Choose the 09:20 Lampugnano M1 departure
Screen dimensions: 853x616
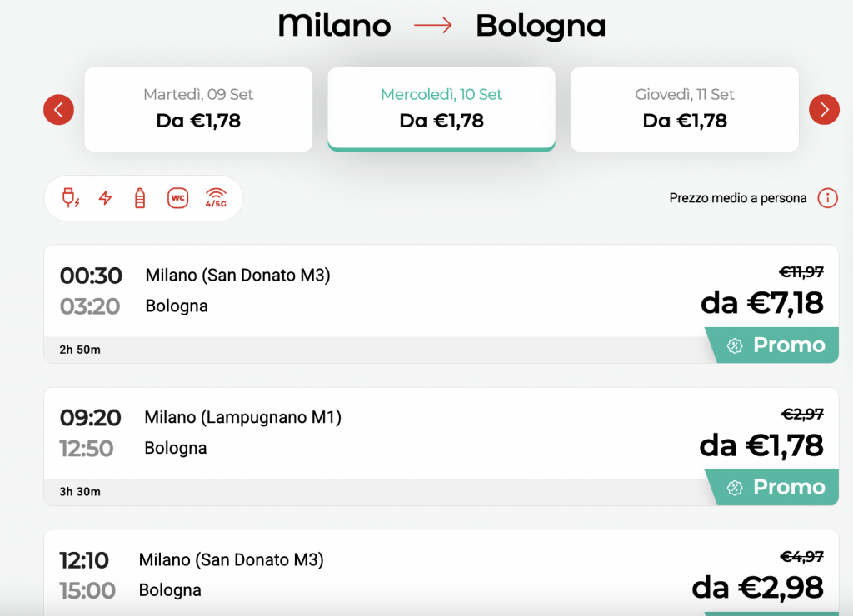click(441, 446)
